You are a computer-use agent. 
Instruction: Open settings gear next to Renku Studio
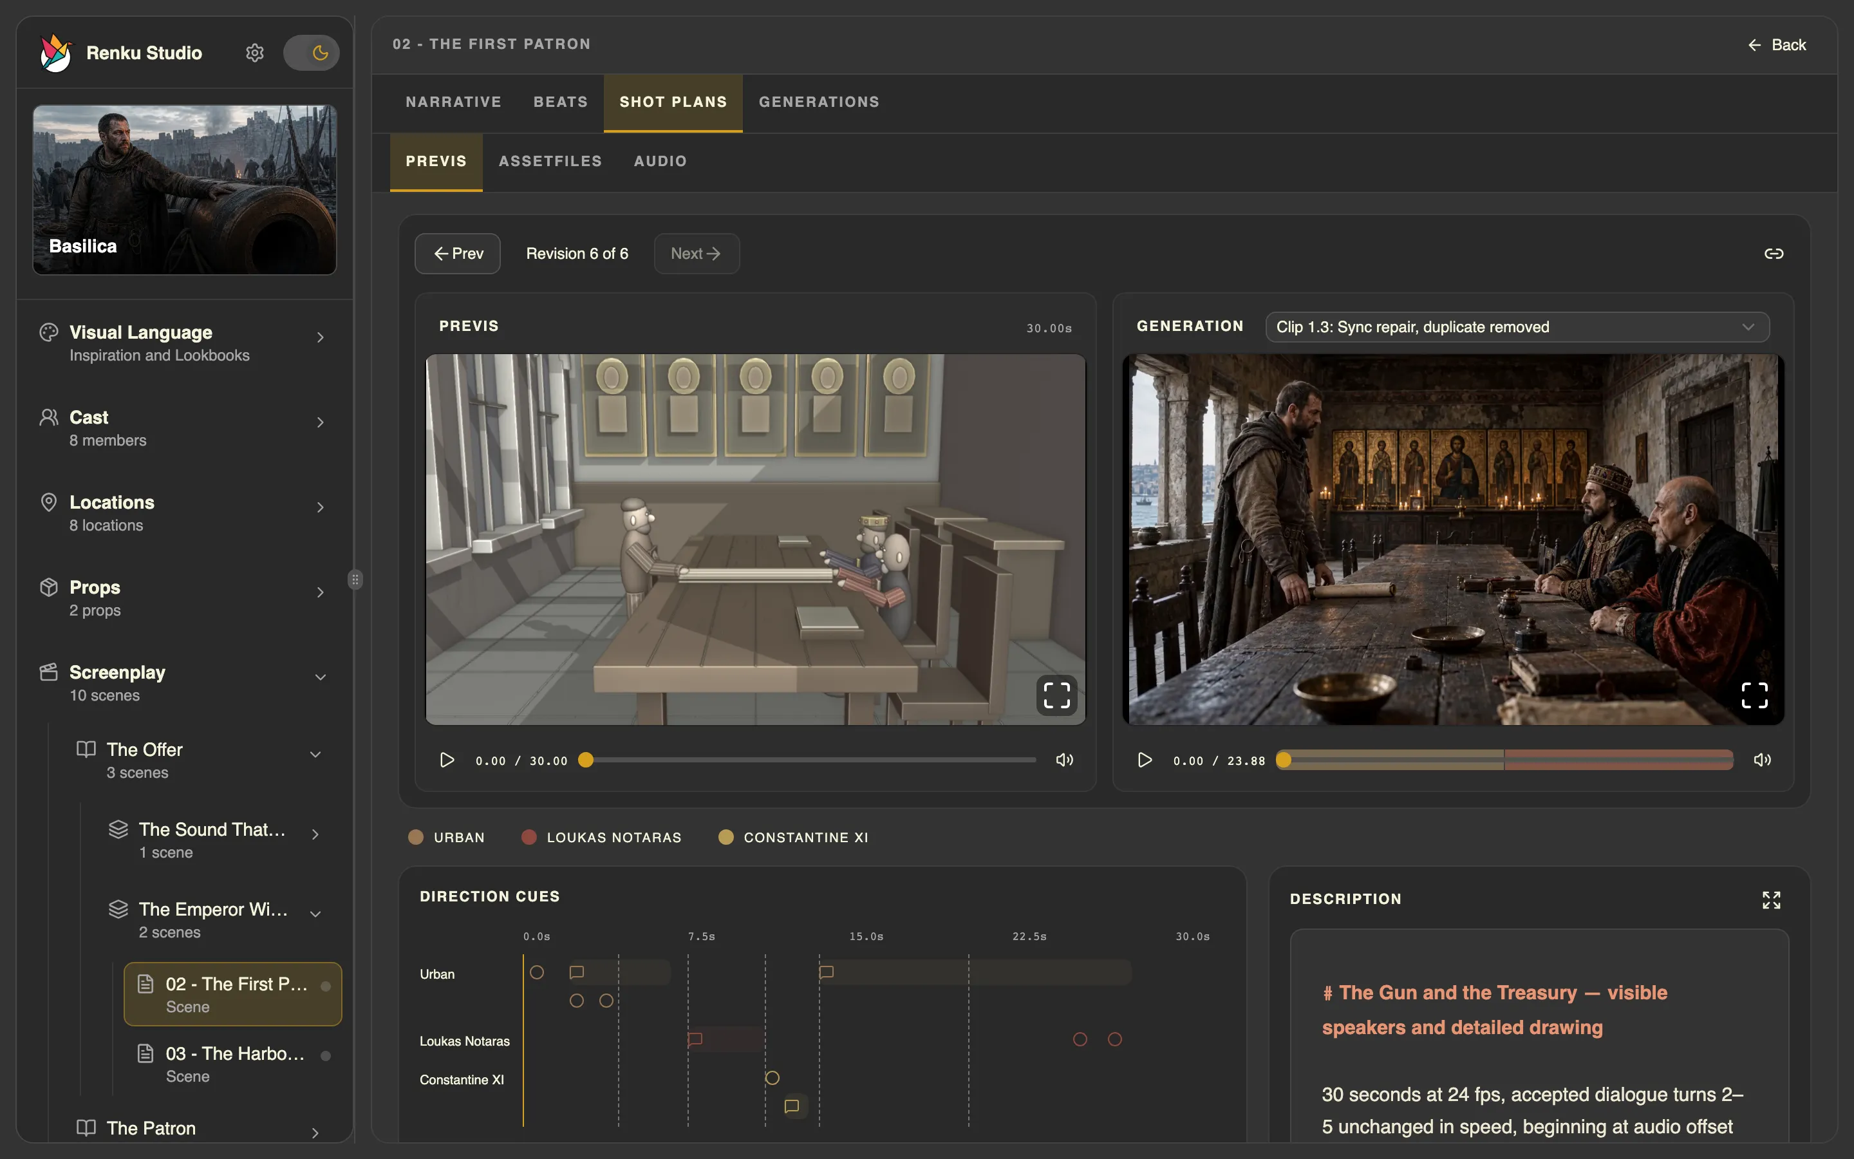click(254, 53)
